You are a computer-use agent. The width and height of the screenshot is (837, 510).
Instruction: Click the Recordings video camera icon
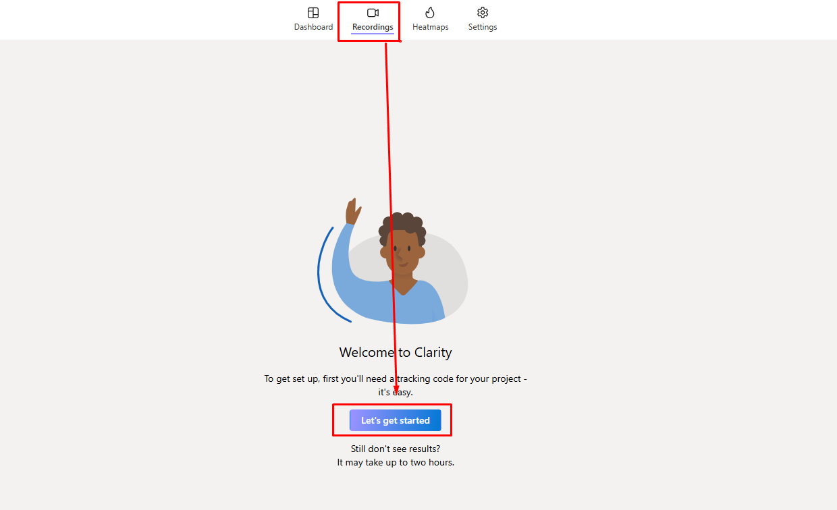(373, 13)
